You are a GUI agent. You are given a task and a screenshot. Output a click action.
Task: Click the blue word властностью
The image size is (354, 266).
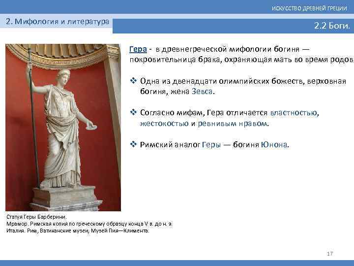coord(293,113)
